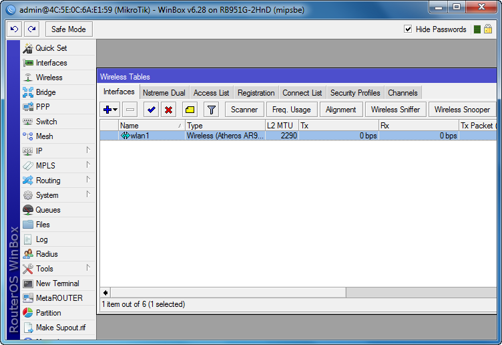Enable the interface with blue checkmark
Viewport: 502px width, 345px height.
pyautogui.click(x=151, y=110)
